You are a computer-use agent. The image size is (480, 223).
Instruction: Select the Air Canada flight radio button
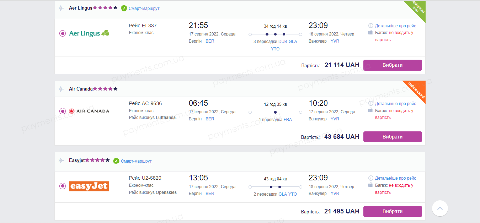[x=63, y=111]
